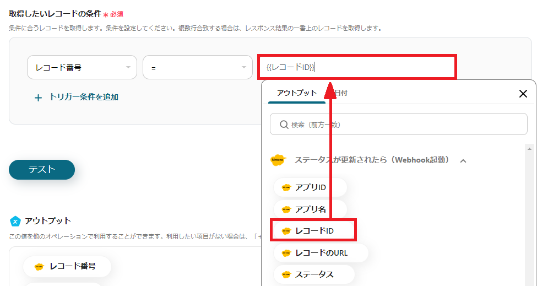Click the トリガー条件を追加 link
Screen dimensions: 548x286
(83, 97)
